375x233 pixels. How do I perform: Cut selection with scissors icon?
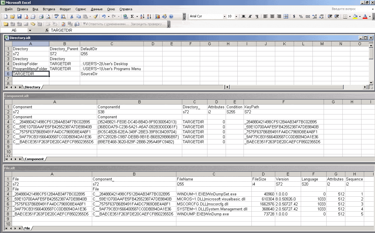71,17
